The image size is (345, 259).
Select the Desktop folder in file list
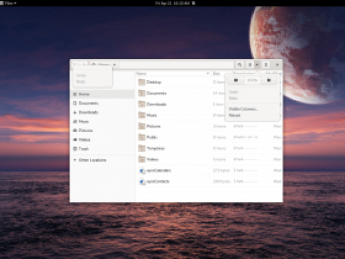click(x=209, y=82)
